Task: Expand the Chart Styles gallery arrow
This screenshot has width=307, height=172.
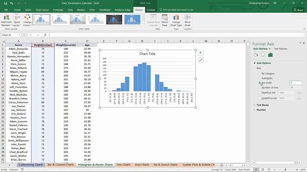Action: click(x=143, y=23)
